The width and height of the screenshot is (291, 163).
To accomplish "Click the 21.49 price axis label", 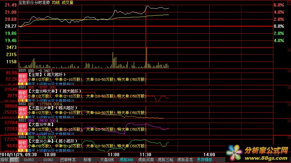I will coord(11,5).
